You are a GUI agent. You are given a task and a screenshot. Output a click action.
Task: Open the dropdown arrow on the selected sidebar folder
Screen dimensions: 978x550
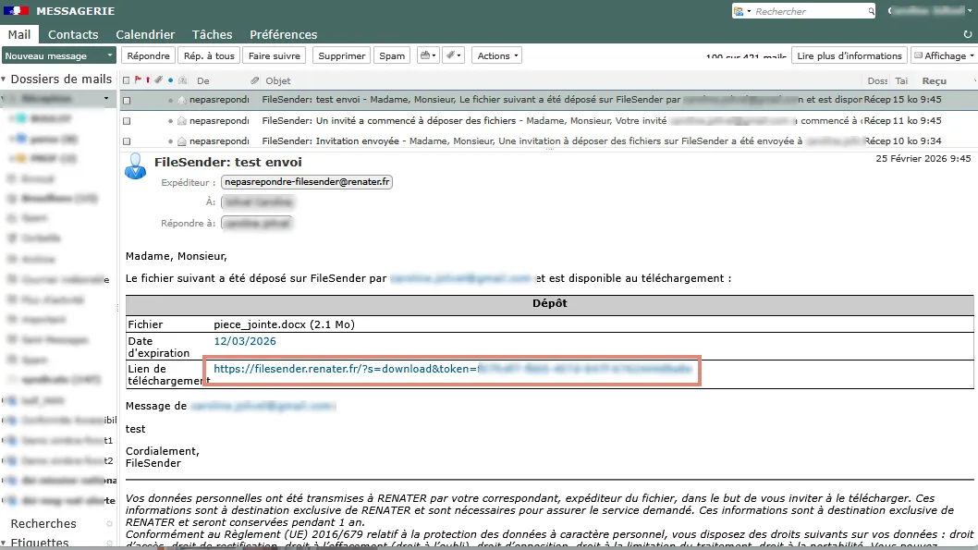coord(106,99)
